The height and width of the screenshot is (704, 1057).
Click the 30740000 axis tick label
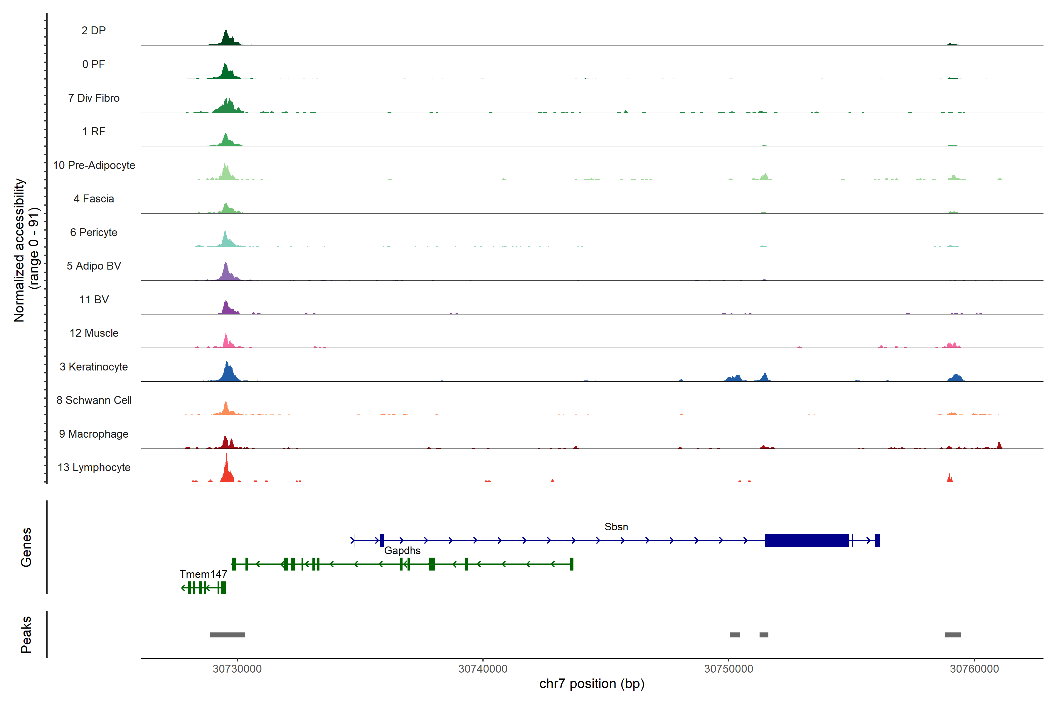pyautogui.click(x=483, y=669)
